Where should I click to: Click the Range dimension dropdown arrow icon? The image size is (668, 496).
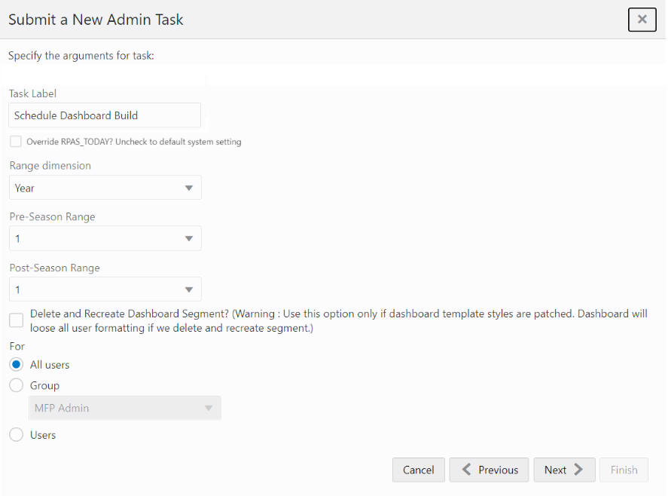point(189,188)
